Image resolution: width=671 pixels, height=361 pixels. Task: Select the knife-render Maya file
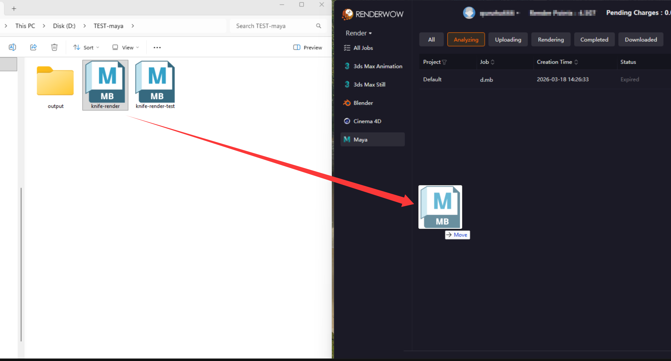point(105,85)
